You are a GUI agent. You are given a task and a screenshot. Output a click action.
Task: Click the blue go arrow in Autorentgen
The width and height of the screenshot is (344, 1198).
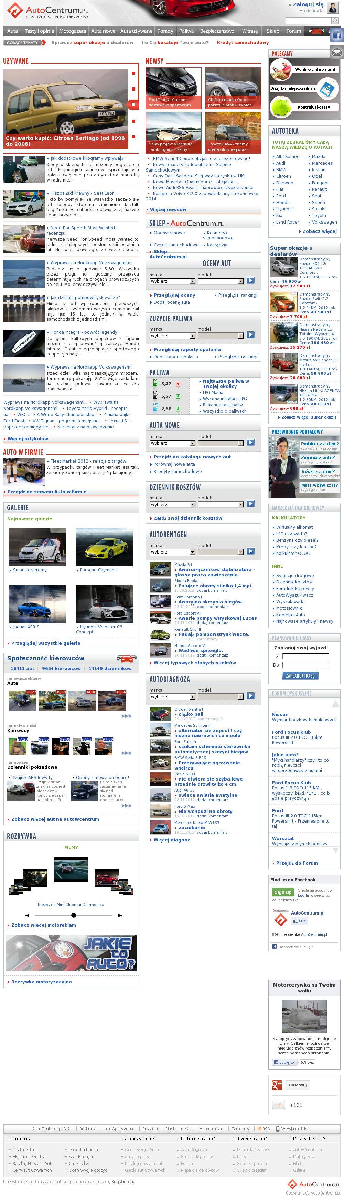[251, 551]
